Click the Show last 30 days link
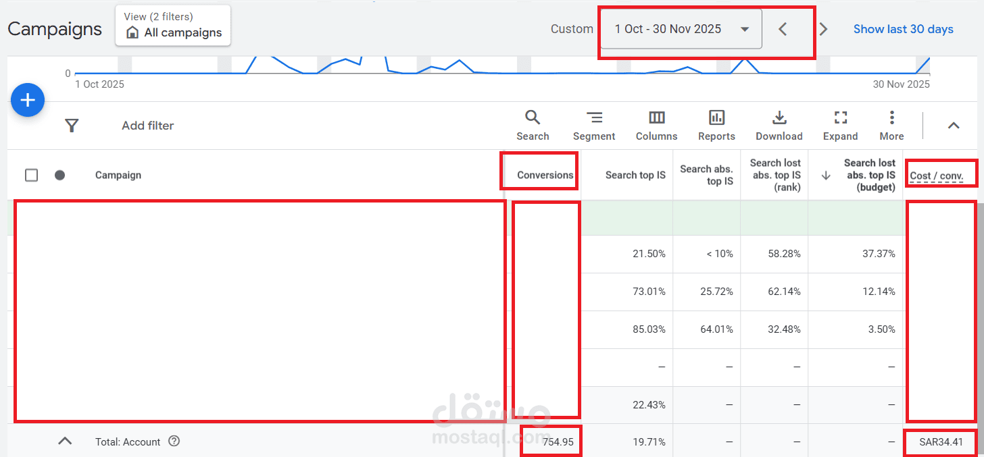The height and width of the screenshot is (457, 984). pyautogui.click(x=903, y=29)
